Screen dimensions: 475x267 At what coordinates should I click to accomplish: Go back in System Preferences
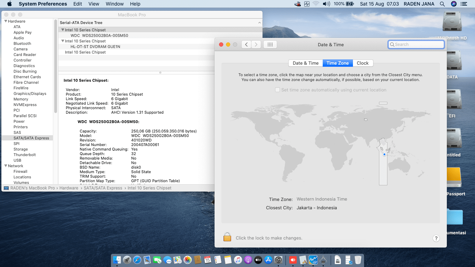[246, 44]
